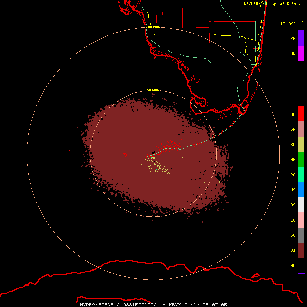Click the RA bright green legend swatch
The width and height of the screenshot is (307, 307).
click(x=301, y=175)
